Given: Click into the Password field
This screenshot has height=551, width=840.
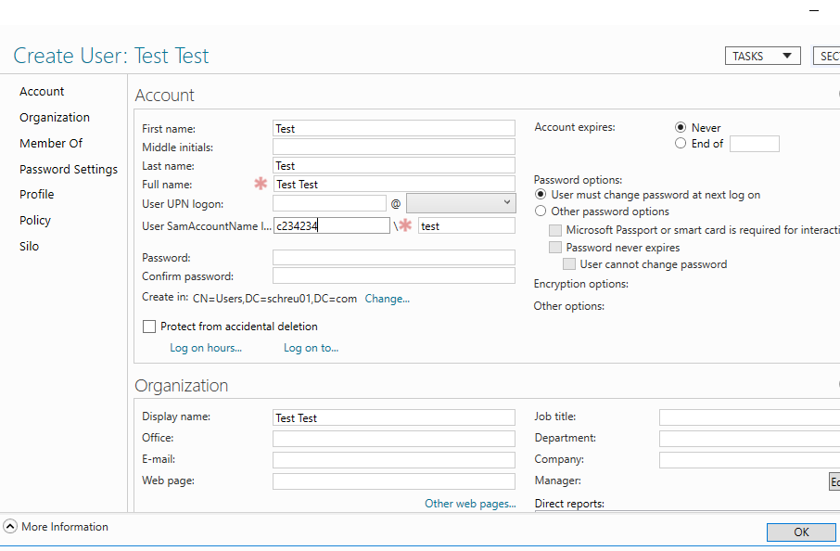Looking at the screenshot, I should coord(393,258).
